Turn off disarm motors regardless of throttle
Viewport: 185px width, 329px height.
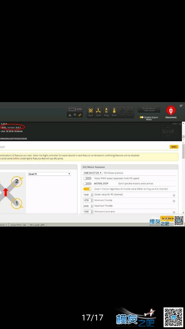point(87,189)
